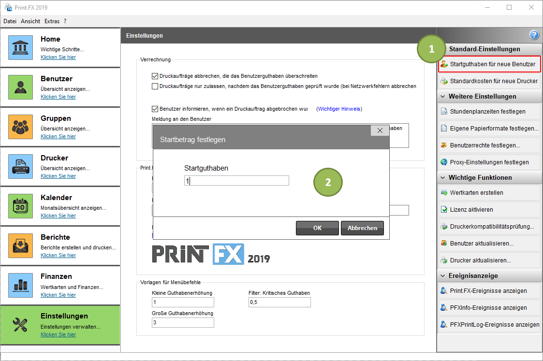Click the Kalender calendar icon

(x=20, y=206)
